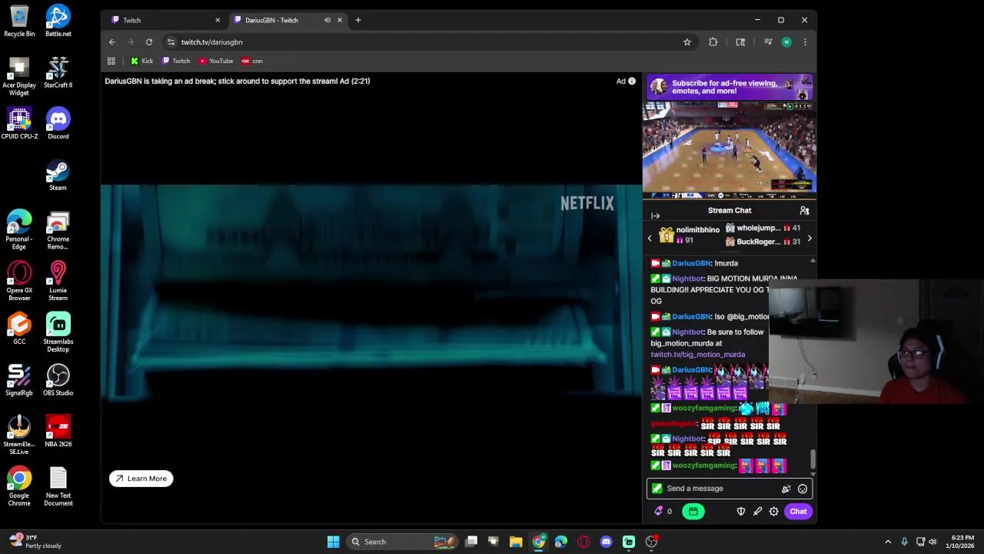Send message with Chat button
The width and height of the screenshot is (984, 554).
point(798,512)
